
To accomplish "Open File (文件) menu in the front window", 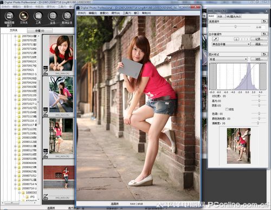I will [x=82, y=13].
